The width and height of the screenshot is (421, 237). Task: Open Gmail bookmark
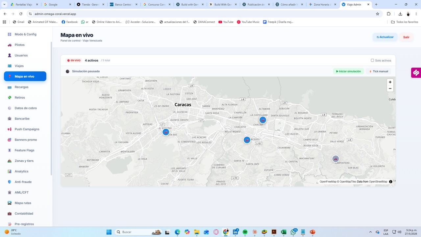tap(18, 22)
